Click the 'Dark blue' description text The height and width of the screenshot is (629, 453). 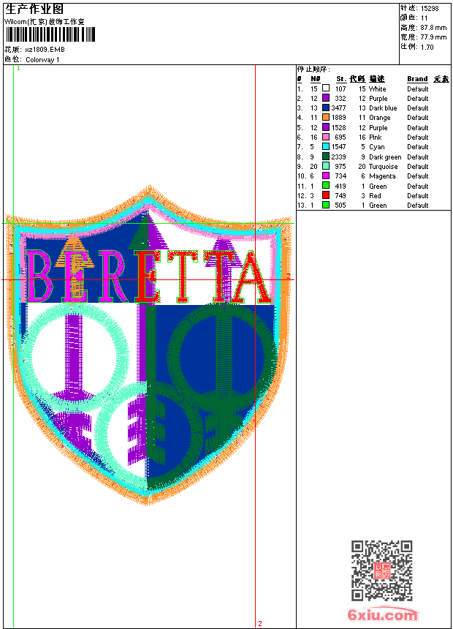point(383,108)
